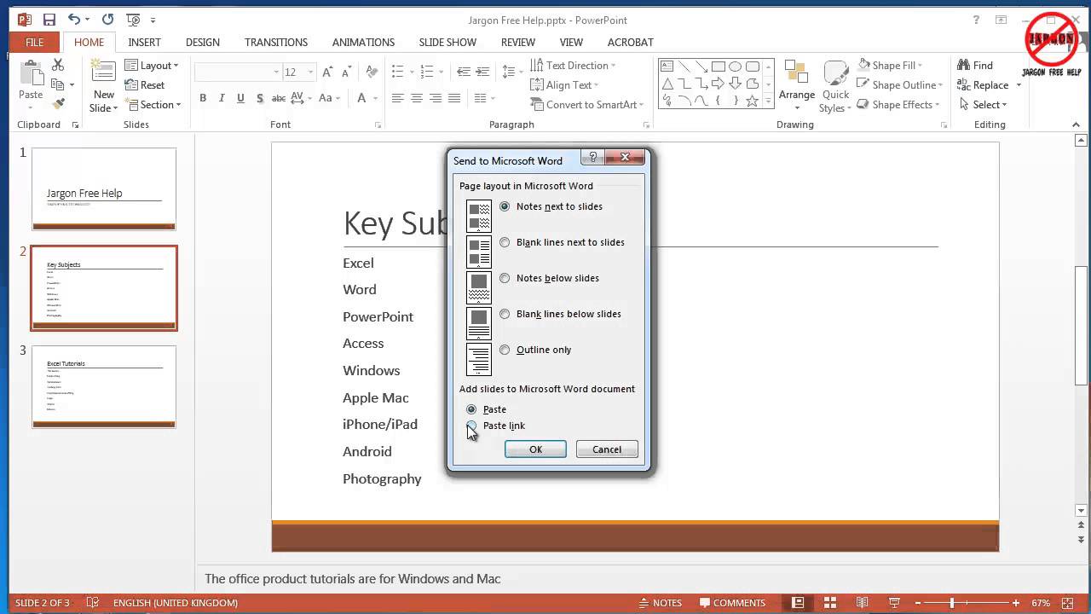Click the Clear All Formatting icon
Image resolution: width=1091 pixels, height=614 pixels.
[x=372, y=72]
